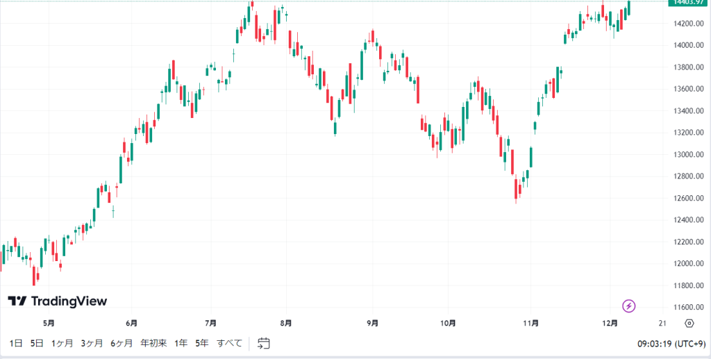Viewport: 711px width, 359px height.
Task: Click the 6月 time axis label
Action: tap(131, 323)
